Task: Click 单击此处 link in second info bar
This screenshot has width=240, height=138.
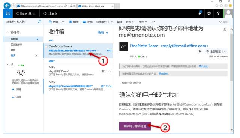Action: tap(163, 73)
